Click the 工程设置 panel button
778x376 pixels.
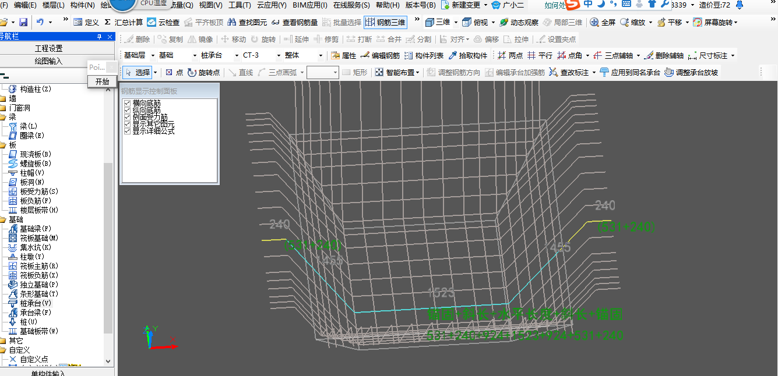click(49, 48)
